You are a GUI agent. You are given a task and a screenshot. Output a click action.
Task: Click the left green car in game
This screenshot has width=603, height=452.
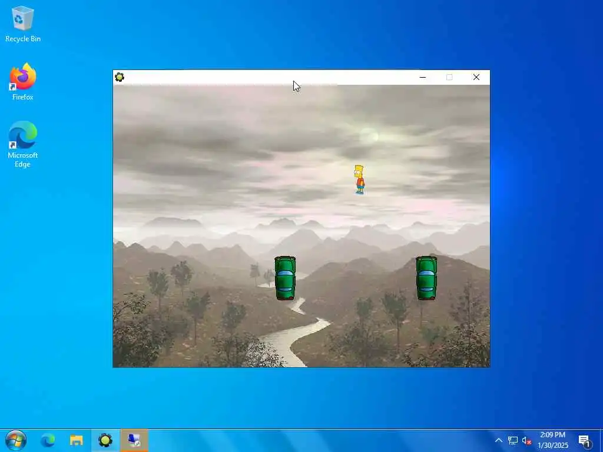[285, 278]
